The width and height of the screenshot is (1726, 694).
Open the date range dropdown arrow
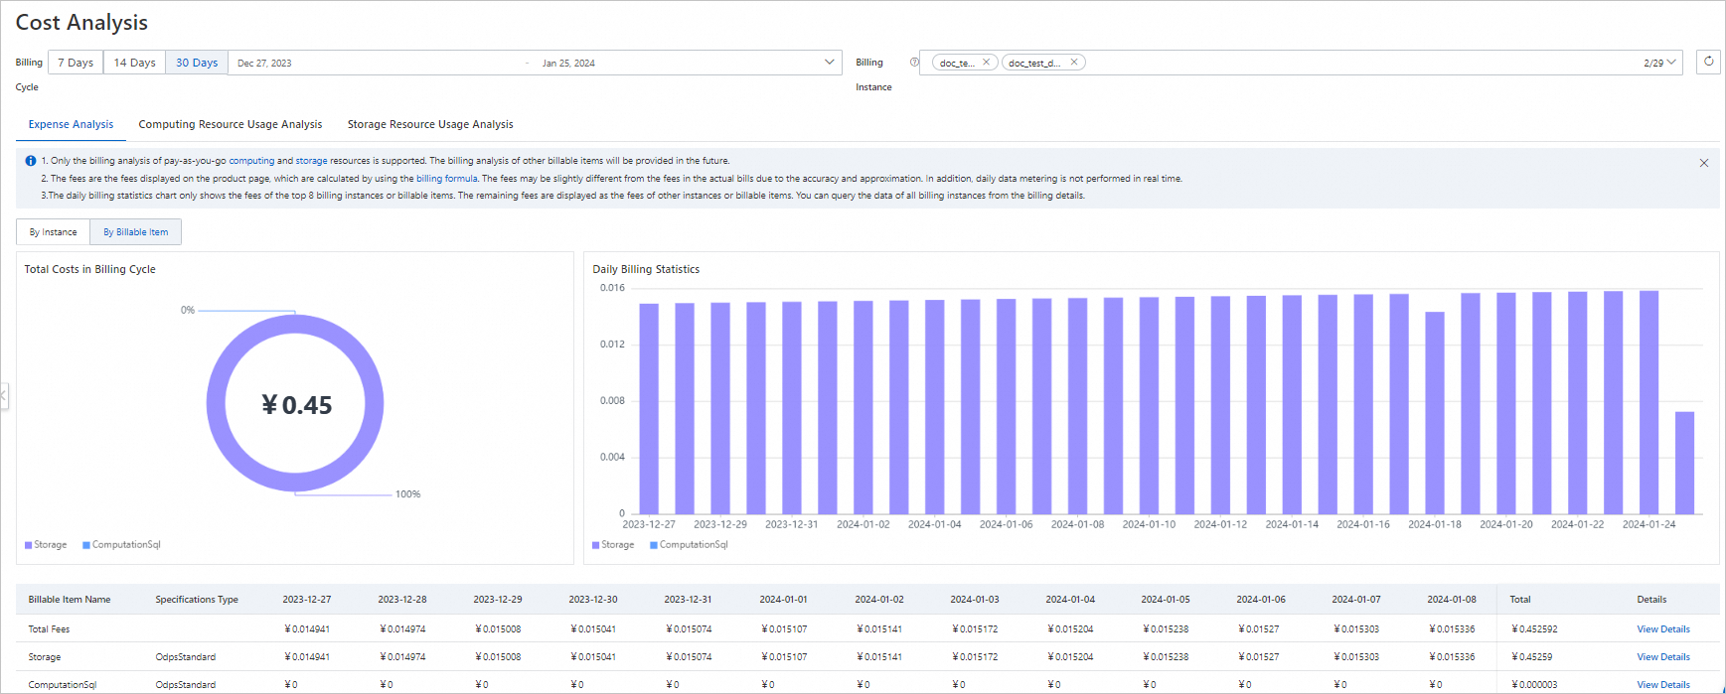point(829,63)
